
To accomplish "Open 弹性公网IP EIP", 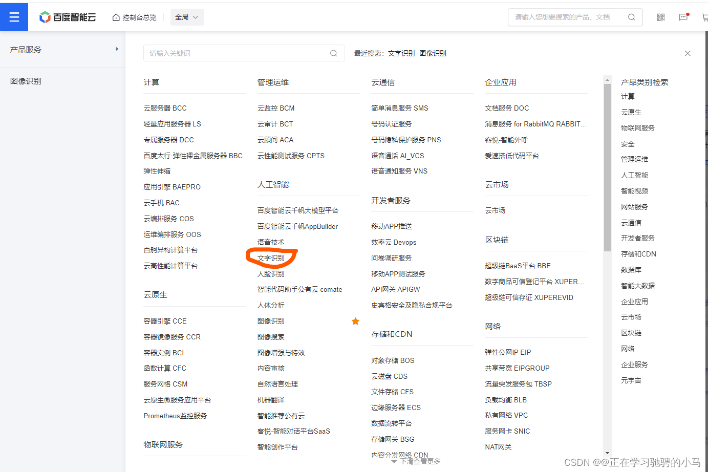I will 508,352.
